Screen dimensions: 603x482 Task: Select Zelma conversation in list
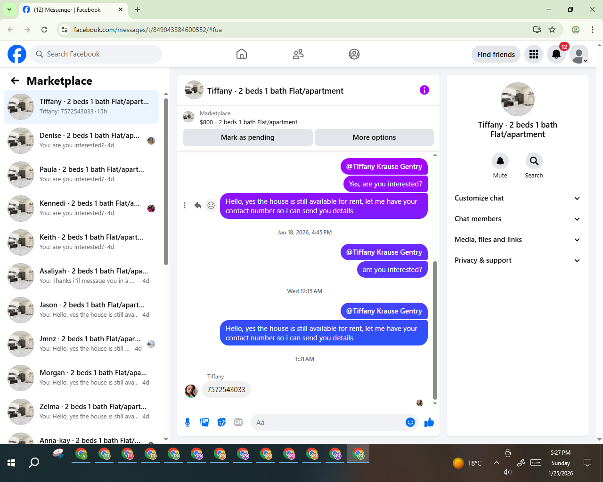pos(81,412)
